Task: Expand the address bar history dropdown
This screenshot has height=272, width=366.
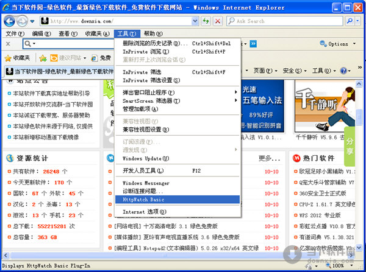Action: coord(195,21)
